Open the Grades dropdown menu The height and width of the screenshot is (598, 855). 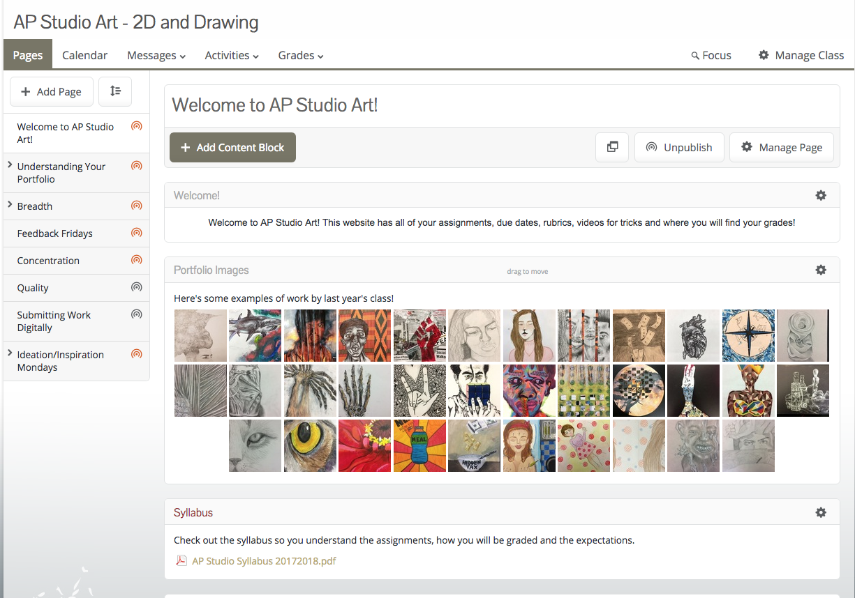[x=300, y=55]
